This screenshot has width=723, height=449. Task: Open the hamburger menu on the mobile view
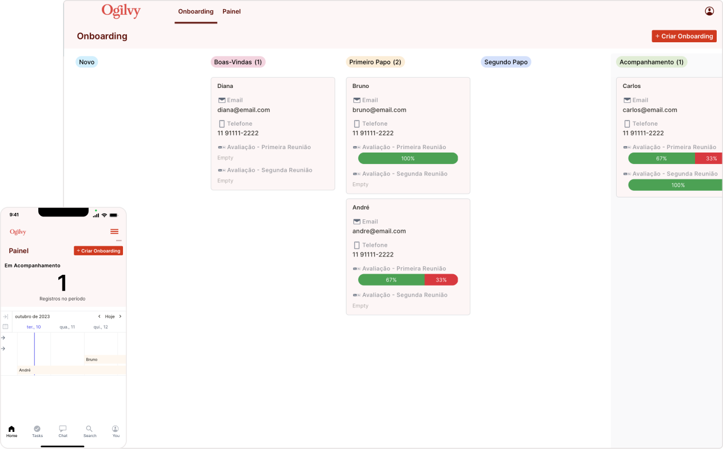click(x=114, y=231)
